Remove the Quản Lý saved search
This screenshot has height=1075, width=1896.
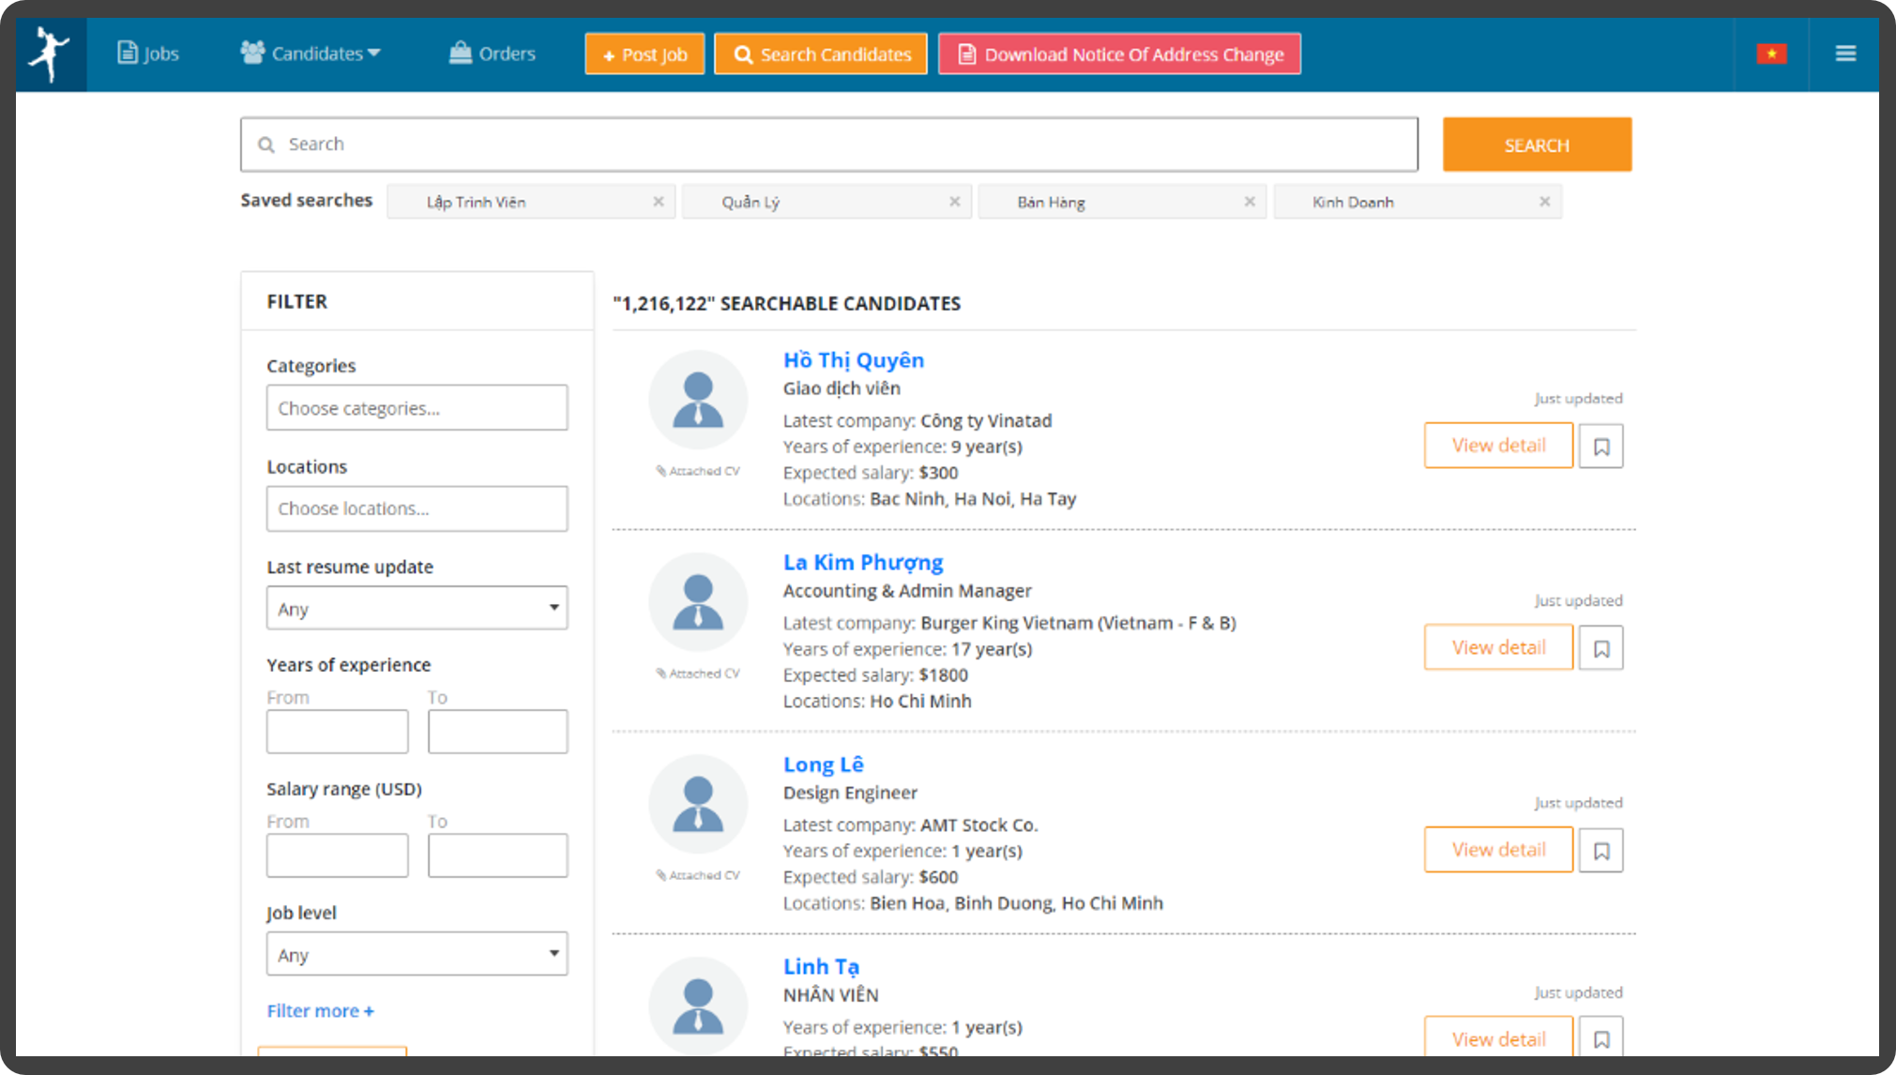(x=954, y=202)
